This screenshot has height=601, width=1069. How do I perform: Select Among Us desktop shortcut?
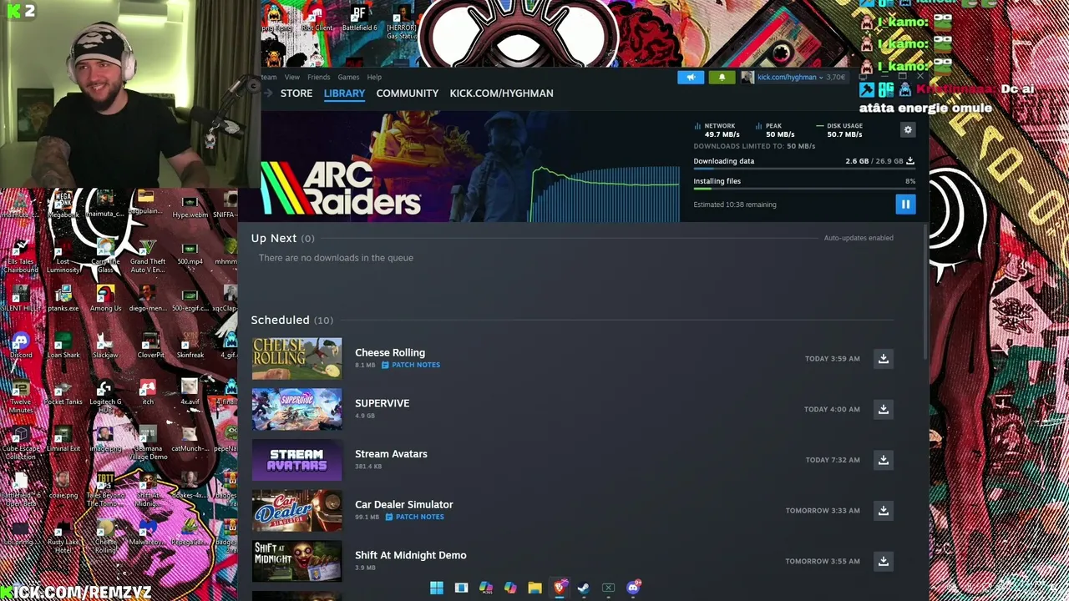pos(105,298)
